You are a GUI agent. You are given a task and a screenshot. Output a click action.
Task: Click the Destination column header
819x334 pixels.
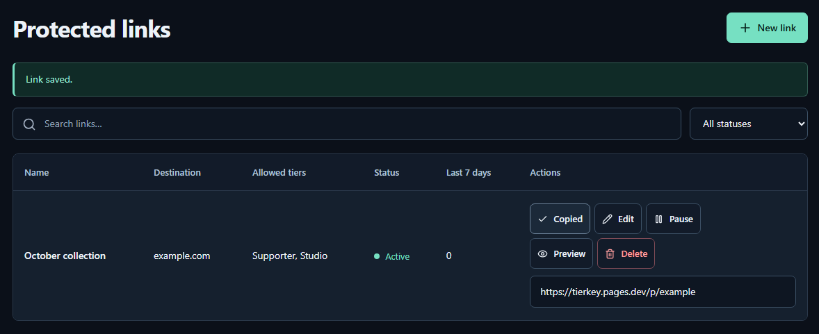tap(177, 172)
